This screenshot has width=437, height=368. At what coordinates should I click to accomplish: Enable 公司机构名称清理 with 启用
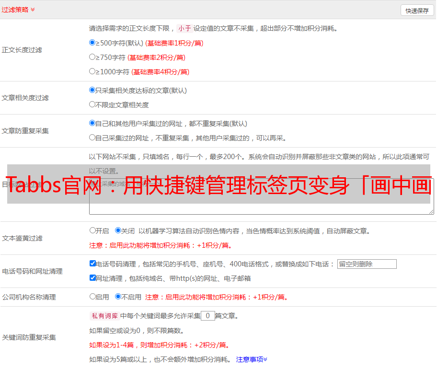click(92, 297)
